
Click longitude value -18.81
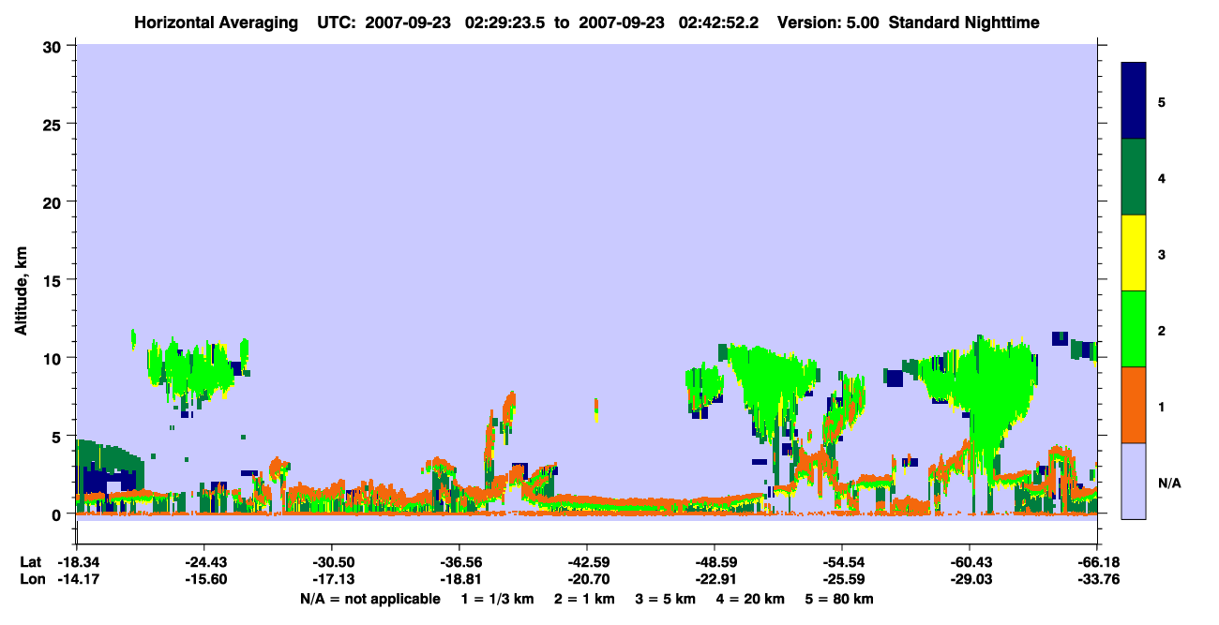(459, 580)
